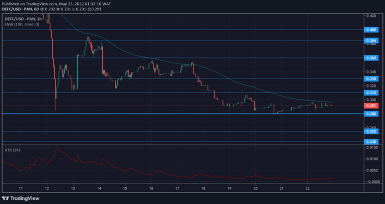
Task: Click date 17 on the time axis
Action: pos(177,188)
